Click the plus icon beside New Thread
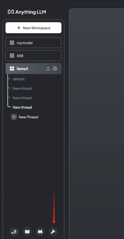Viewport: 124px width, 239px height. pos(14,117)
